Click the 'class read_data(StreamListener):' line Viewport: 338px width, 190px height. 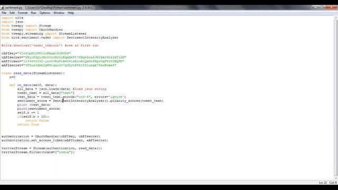[x=33, y=73]
